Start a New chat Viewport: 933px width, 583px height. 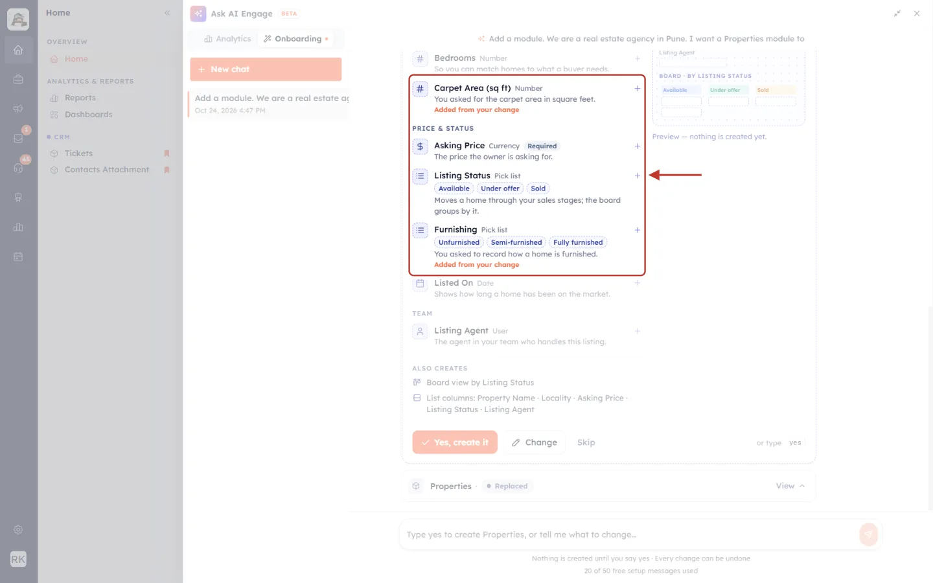tap(266, 69)
